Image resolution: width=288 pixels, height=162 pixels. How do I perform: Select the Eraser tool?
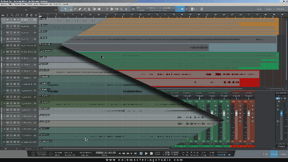80,9
